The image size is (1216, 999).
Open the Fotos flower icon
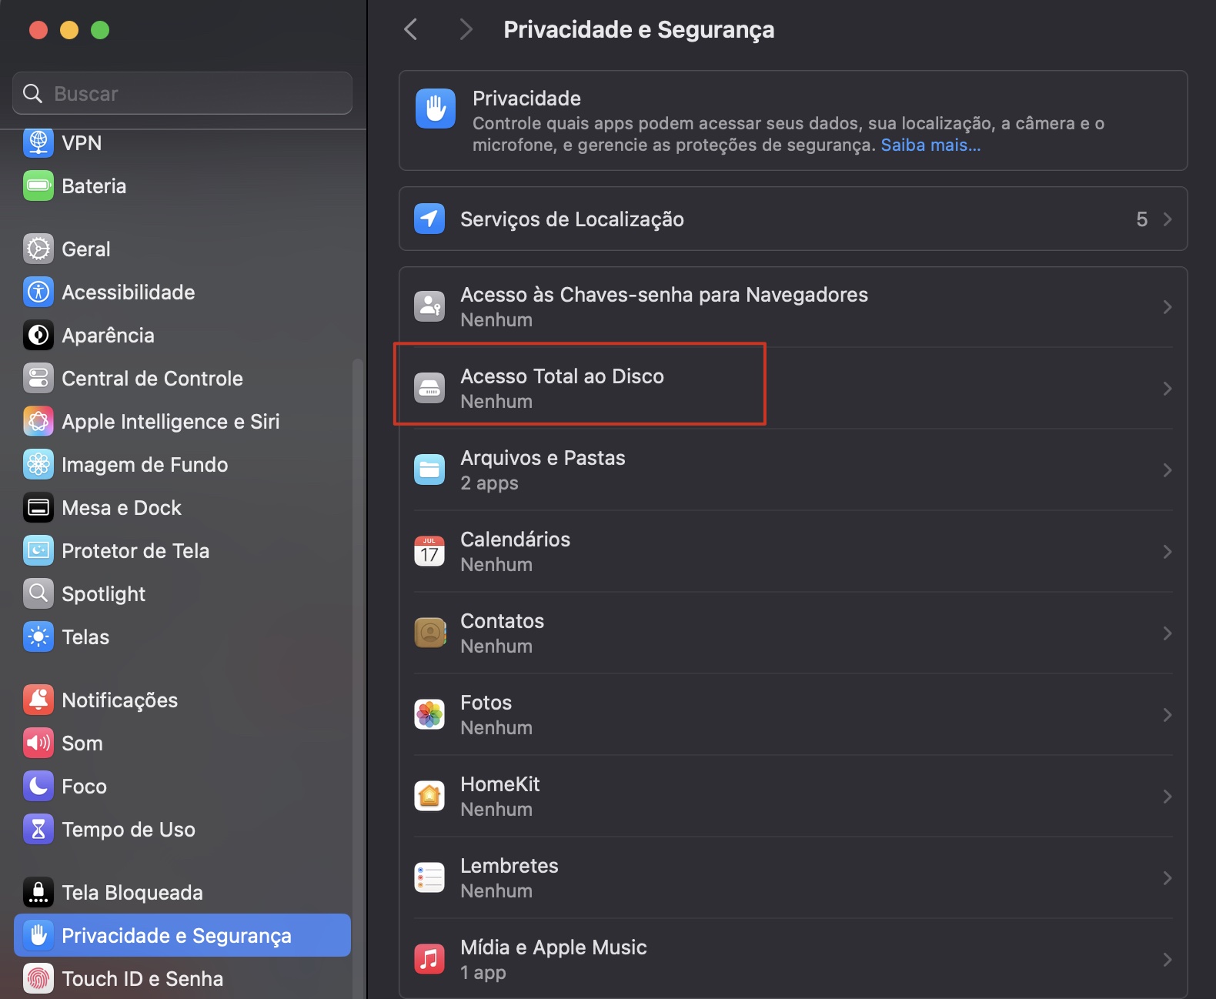coord(429,714)
